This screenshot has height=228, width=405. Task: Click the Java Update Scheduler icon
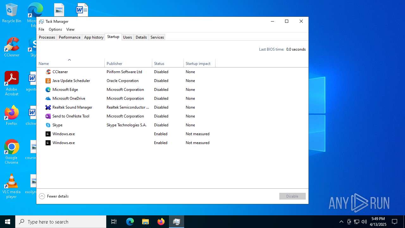pos(48,81)
